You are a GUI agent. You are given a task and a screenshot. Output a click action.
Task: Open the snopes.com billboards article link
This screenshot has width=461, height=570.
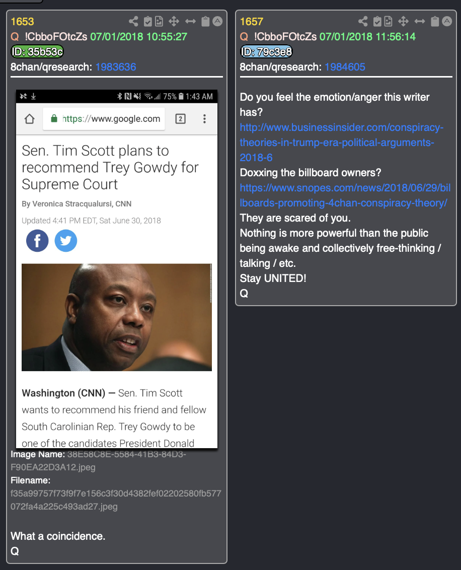[345, 195]
